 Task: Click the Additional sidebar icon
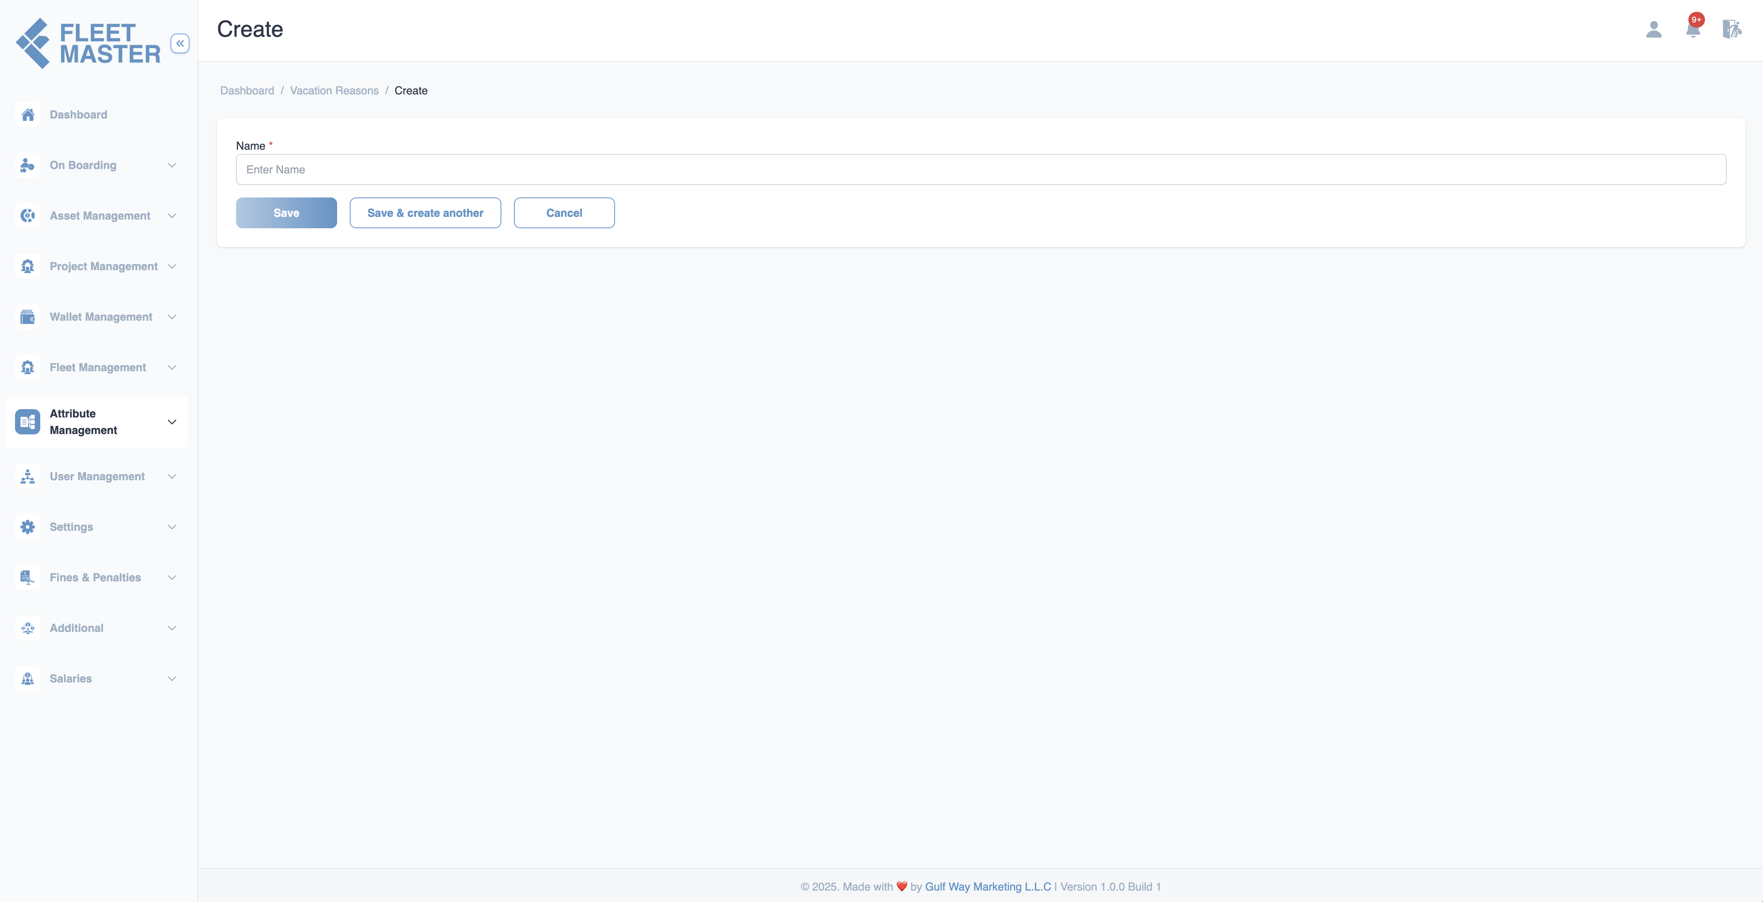[27, 628]
